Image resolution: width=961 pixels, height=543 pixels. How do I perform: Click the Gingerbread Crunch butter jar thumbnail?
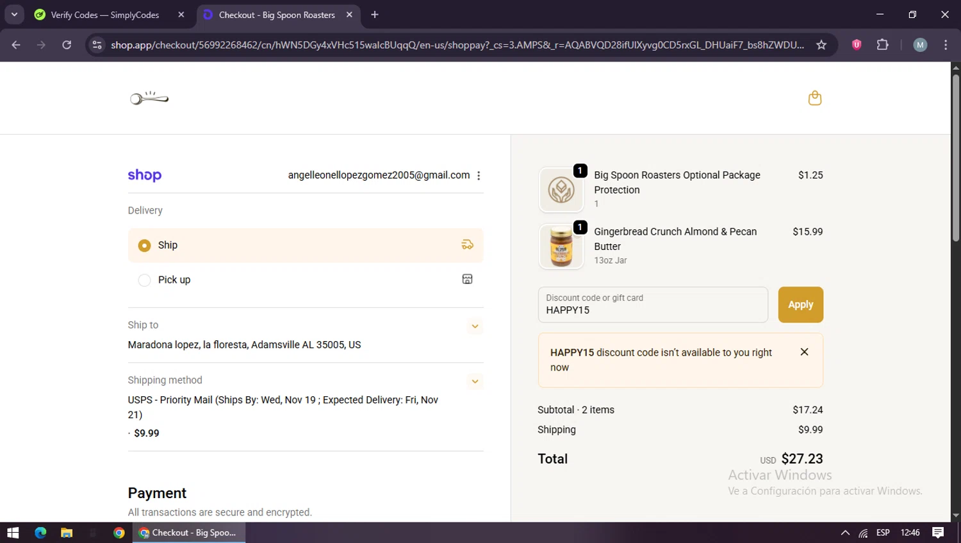coord(561,246)
